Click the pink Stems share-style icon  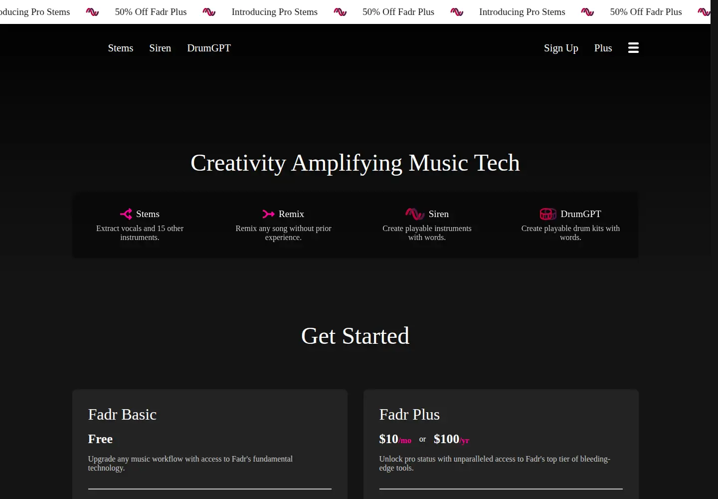pos(126,214)
